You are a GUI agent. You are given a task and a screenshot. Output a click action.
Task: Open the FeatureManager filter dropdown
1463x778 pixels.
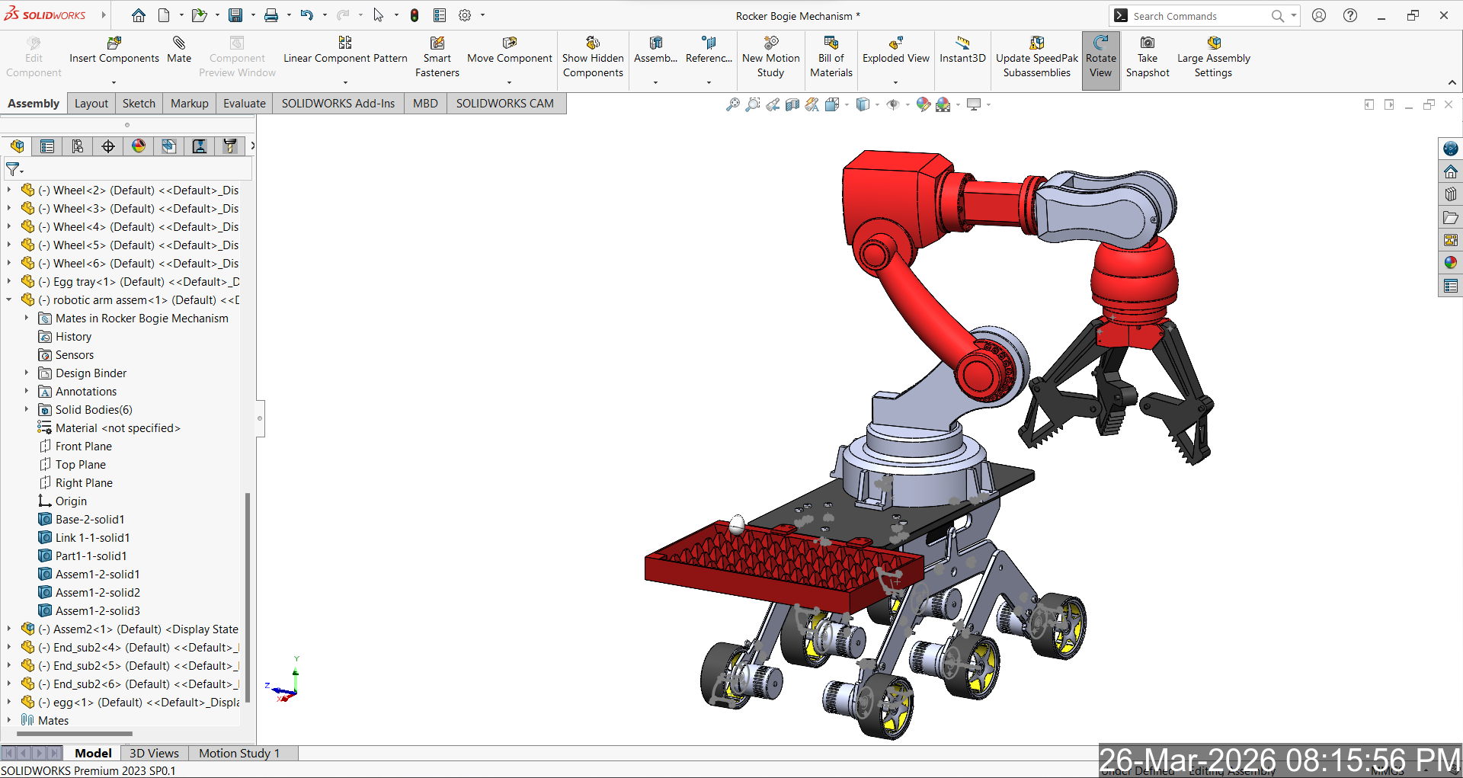(x=14, y=169)
